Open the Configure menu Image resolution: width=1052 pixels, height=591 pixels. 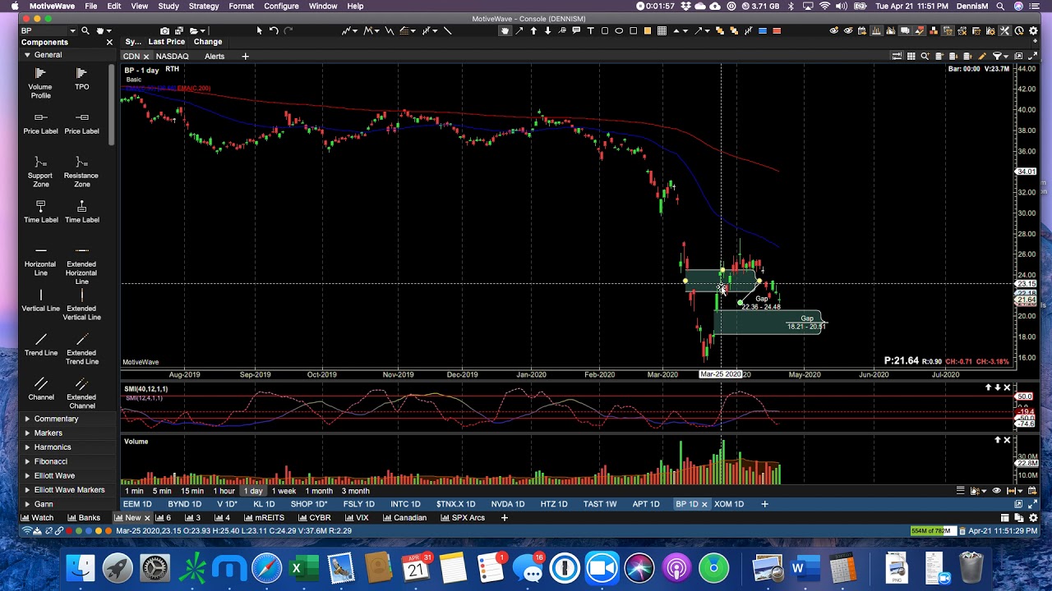point(281,6)
